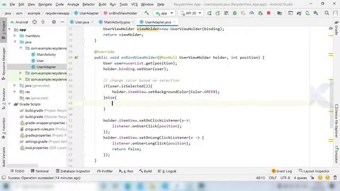The height and width of the screenshot is (191, 340).
Task: Click the Profile app gauge icon
Action: [x=251, y=13]
